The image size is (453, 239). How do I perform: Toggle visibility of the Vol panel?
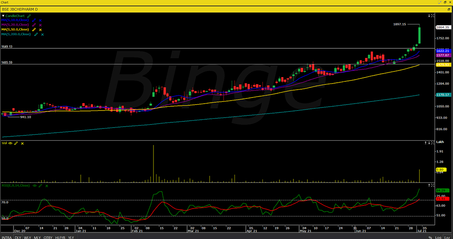tap(11, 143)
